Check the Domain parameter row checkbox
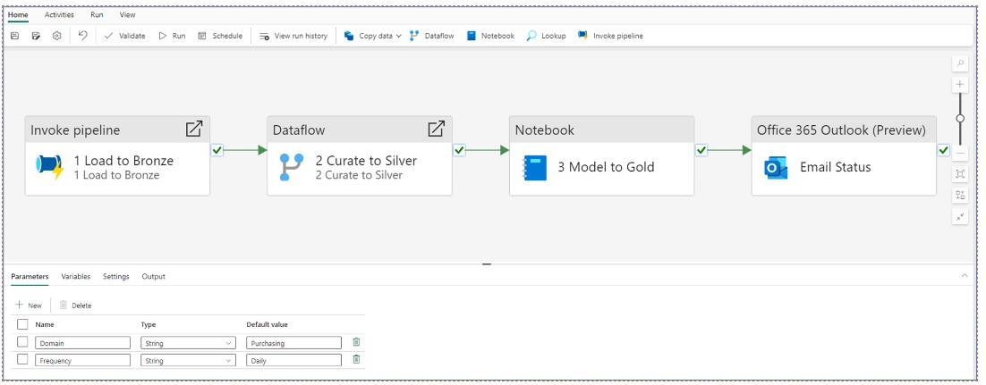The image size is (986, 385). [x=22, y=341]
